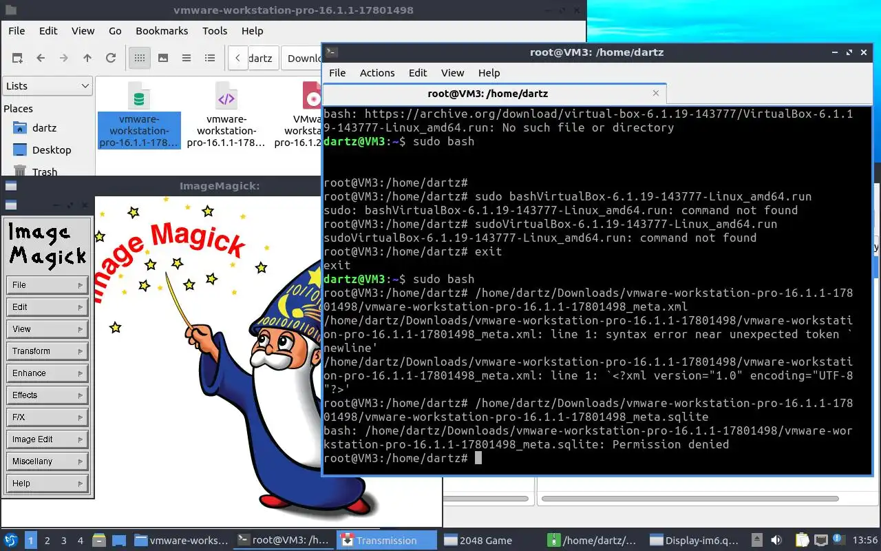Switch to Display-im6 taskbar entry

tap(695, 541)
